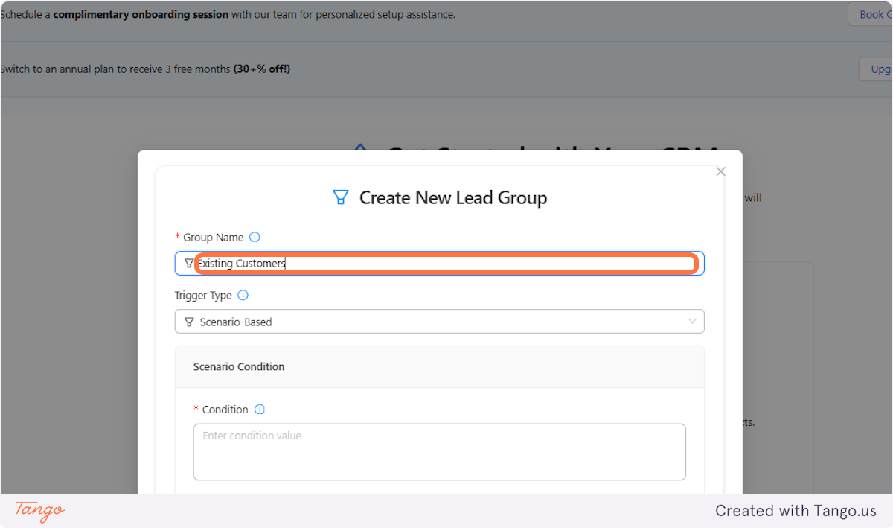The image size is (893, 528).
Task: Click the complimentary onboarding session banner
Action: [x=227, y=13]
